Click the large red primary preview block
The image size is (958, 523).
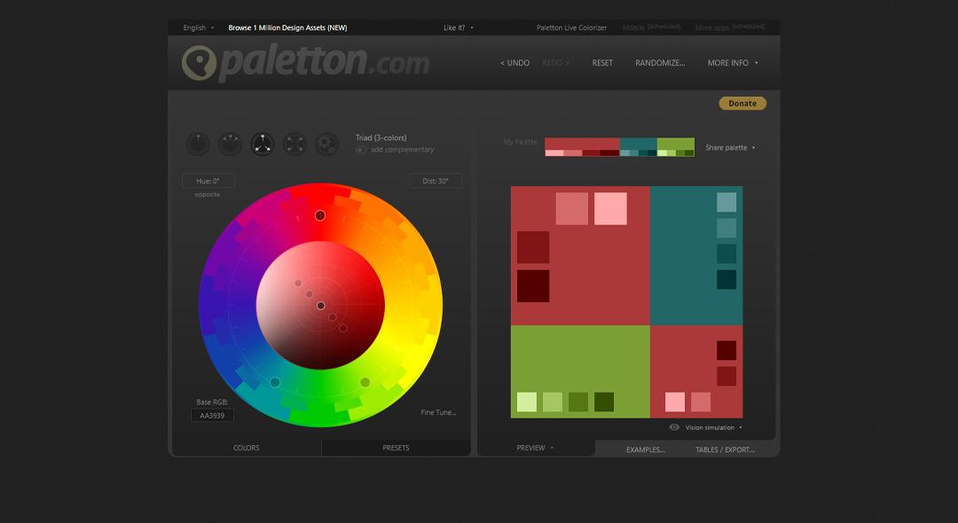click(580, 255)
